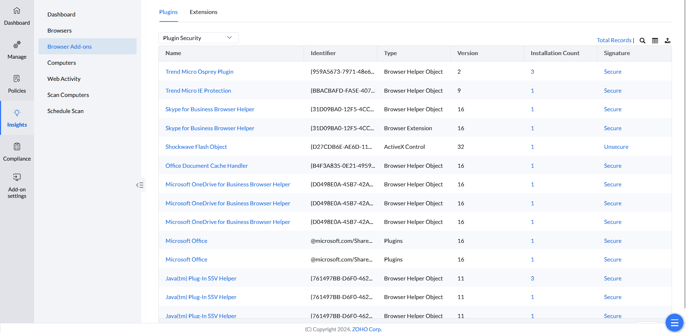Open the blue floating menu button
This screenshot has height=333, width=686.
coord(674,323)
